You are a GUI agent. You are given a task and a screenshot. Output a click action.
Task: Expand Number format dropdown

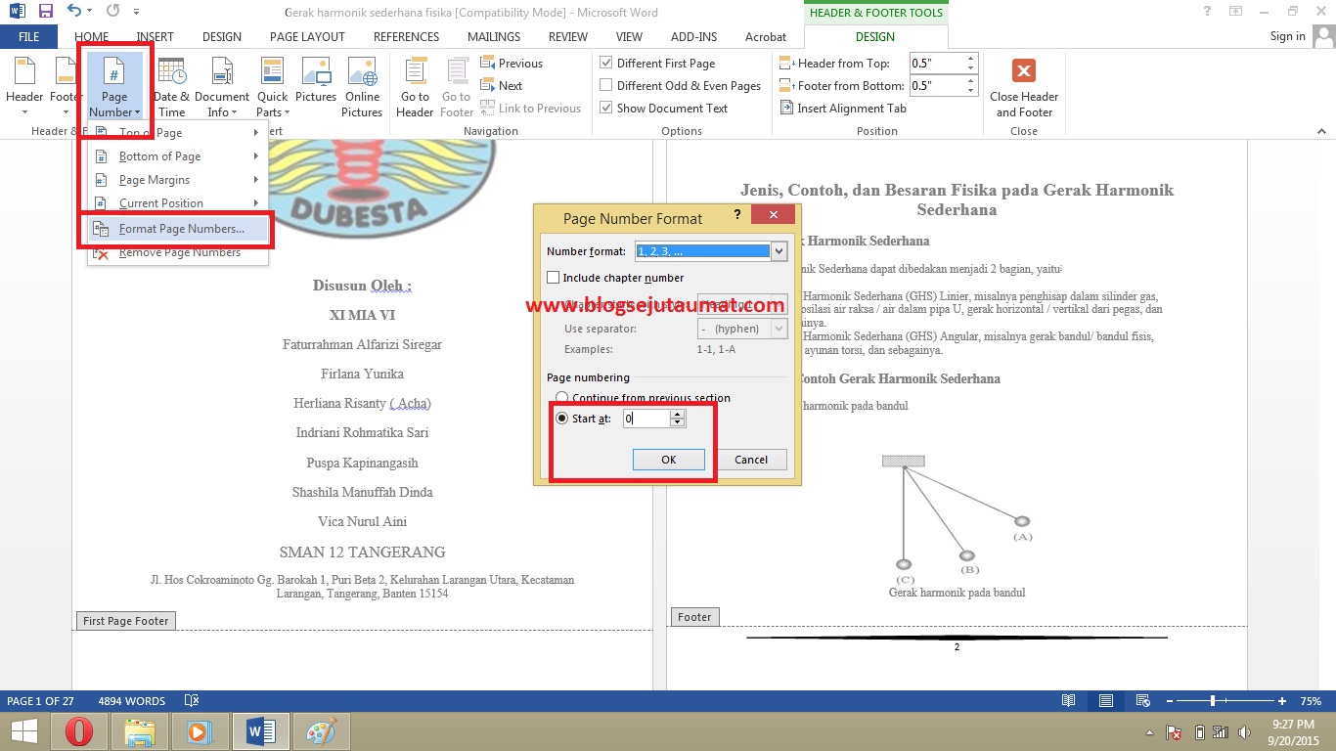pos(779,251)
